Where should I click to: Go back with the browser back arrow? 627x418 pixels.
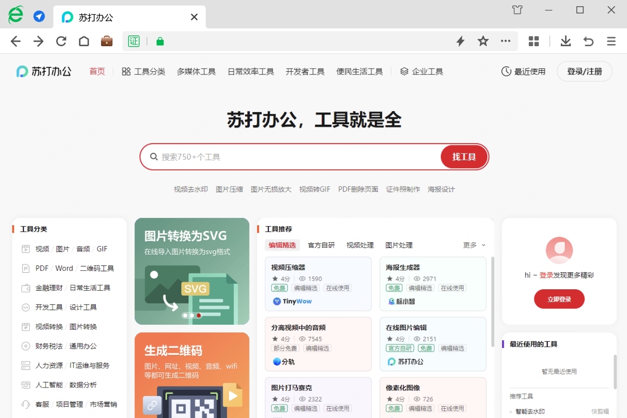tap(16, 41)
